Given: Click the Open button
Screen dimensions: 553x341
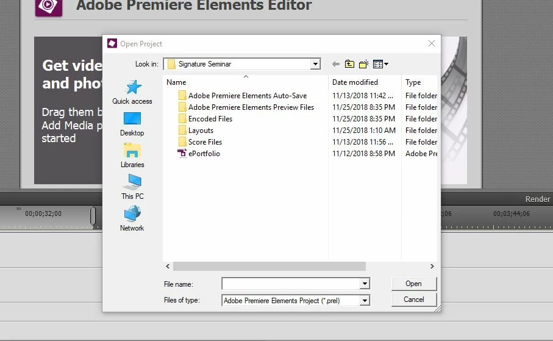Looking at the screenshot, I should (414, 284).
